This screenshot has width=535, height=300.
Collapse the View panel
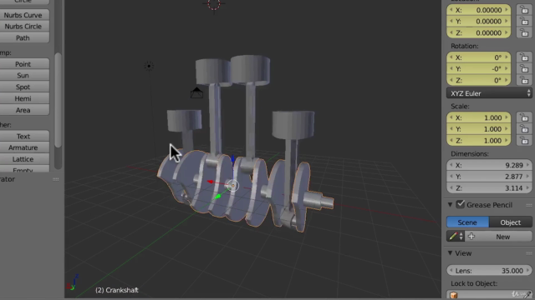[x=450, y=253]
